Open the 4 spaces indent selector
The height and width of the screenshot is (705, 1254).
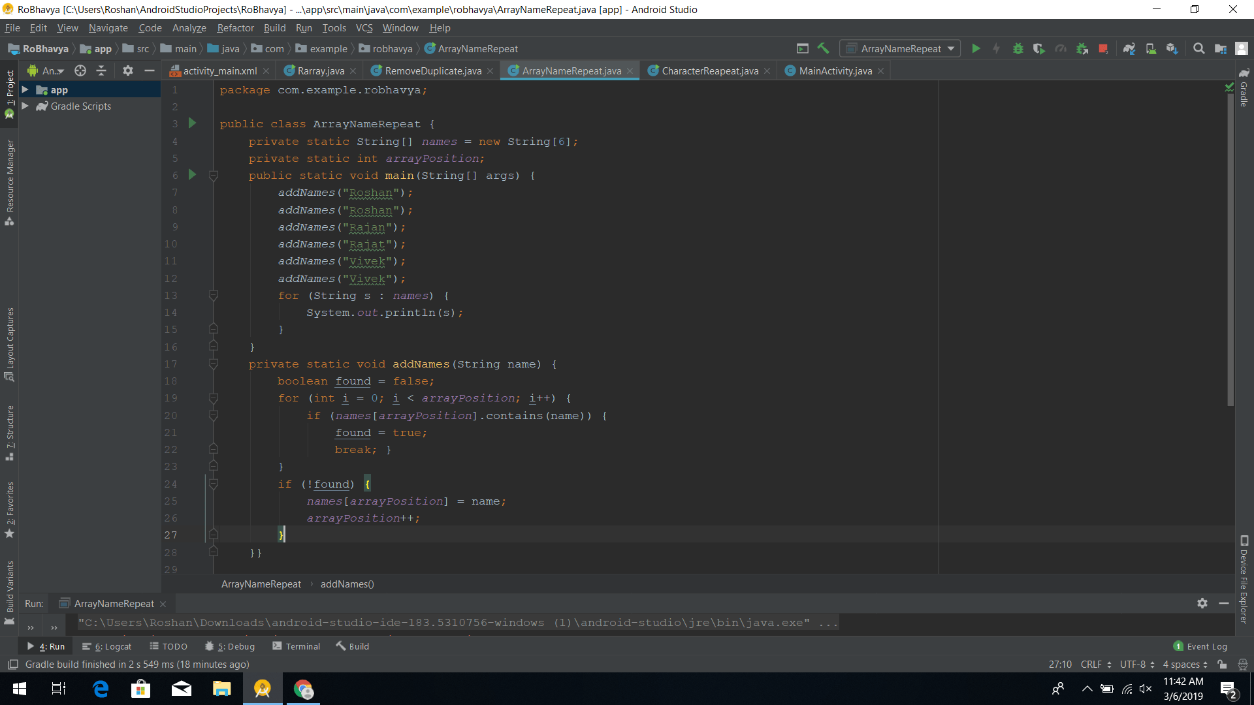[1185, 665]
